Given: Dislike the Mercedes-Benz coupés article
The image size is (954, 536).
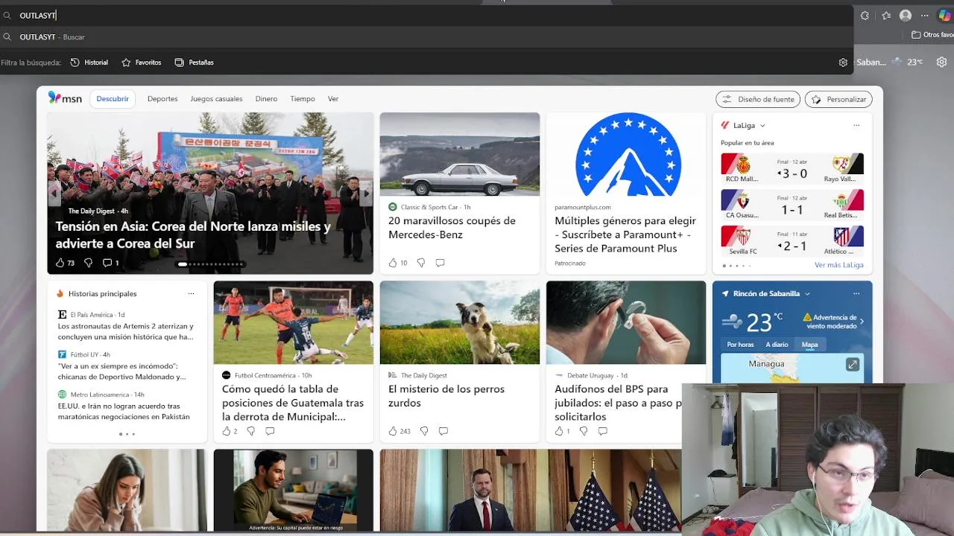Looking at the screenshot, I should [x=420, y=263].
